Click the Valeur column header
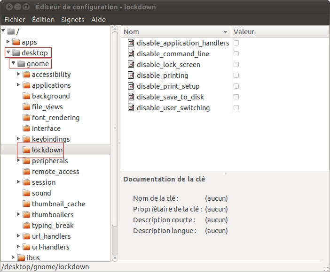Screen dimensions: 330x272 280,32
